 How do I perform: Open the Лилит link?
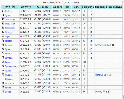(x=8, y=70)
